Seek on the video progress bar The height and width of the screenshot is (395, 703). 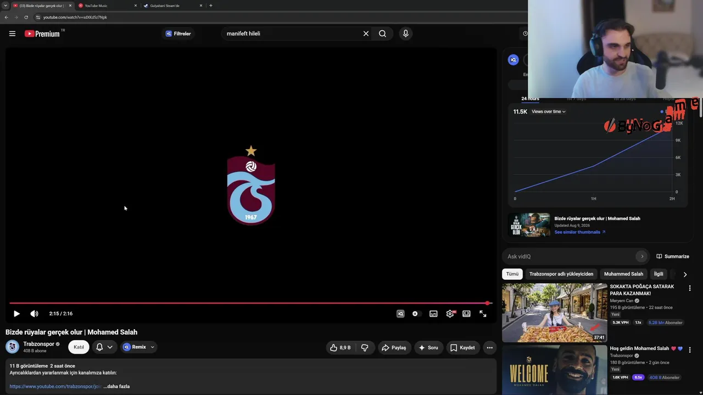tap(250, 303)
